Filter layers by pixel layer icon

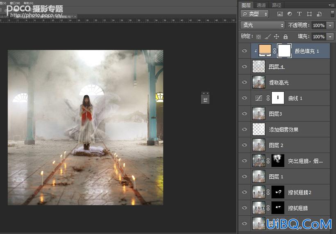point(280,14)
